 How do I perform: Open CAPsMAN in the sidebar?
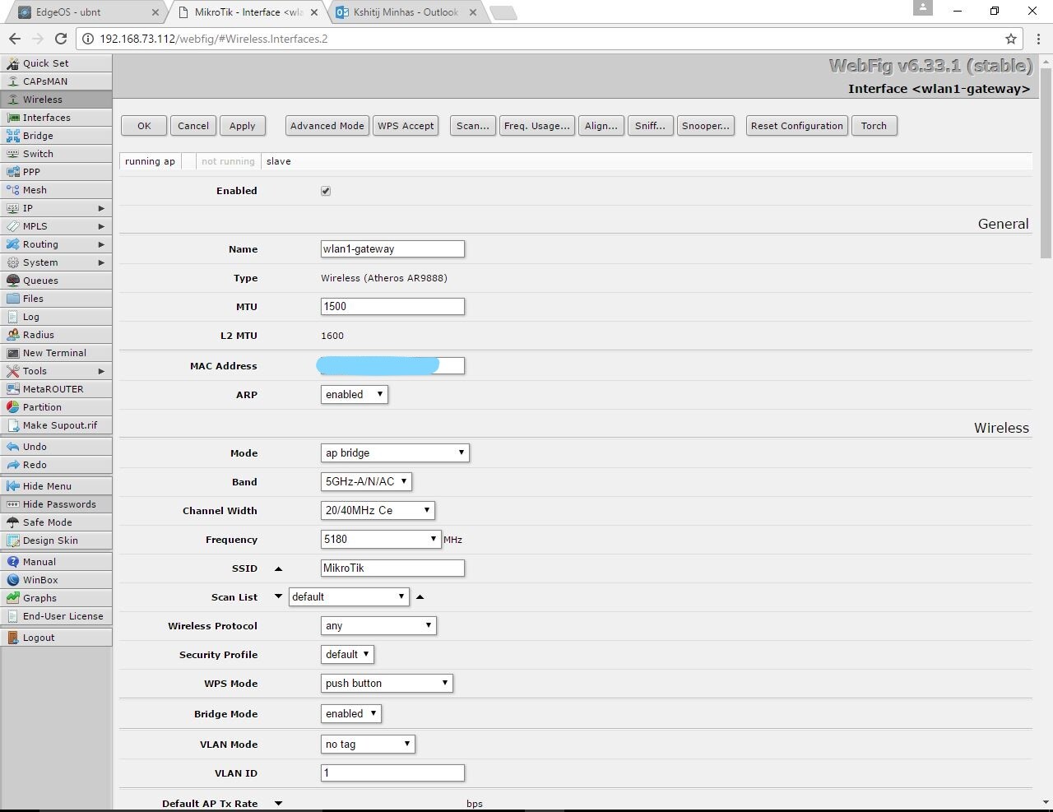[x=56, y=81]
